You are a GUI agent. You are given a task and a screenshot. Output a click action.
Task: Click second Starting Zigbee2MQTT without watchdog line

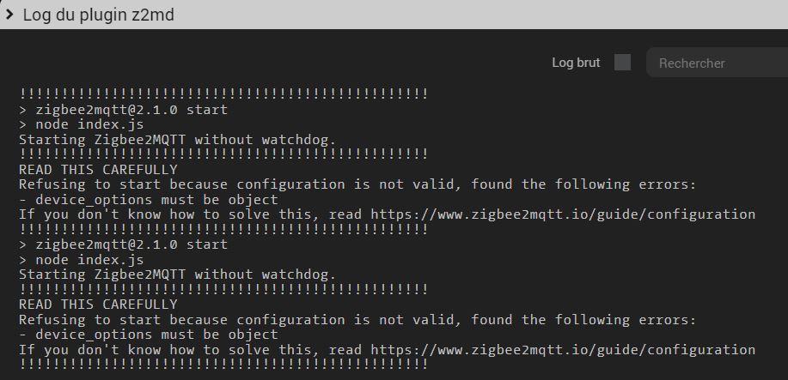tap(177, 275)
